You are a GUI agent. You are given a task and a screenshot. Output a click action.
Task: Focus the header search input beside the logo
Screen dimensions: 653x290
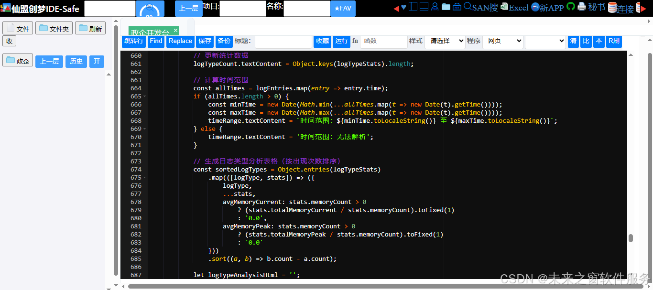(x=110, y=9)
